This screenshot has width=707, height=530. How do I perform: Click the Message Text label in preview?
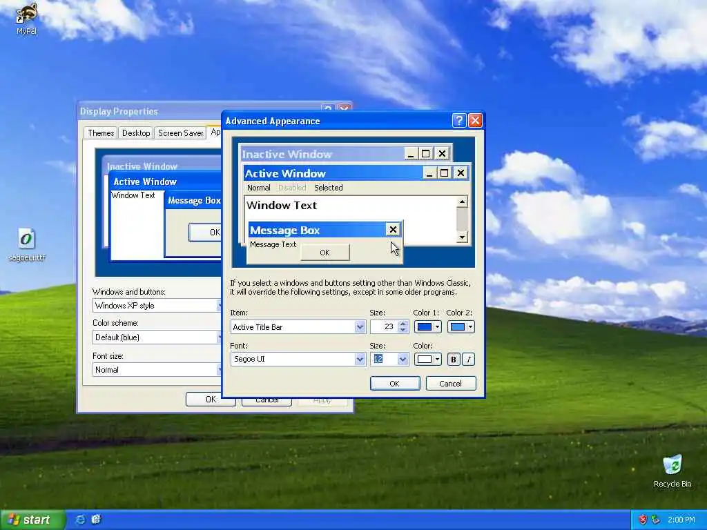pyautogui.click(x=273, y=244)
